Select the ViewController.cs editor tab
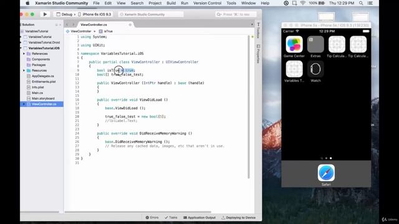This screenshot has width=399, height=224. click(x=94, y=25)
